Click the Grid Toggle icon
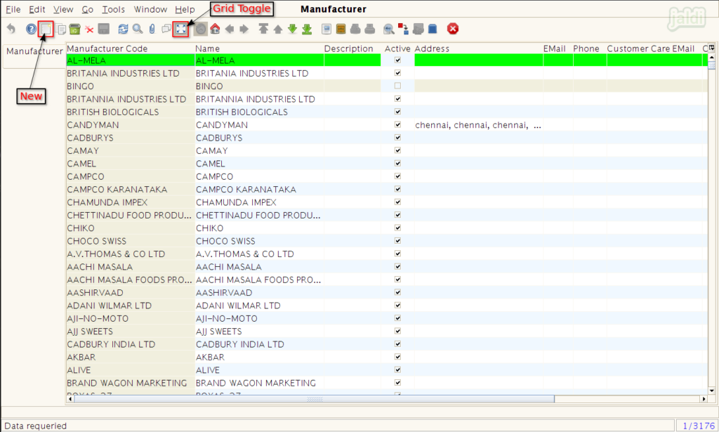 pos(181,29)
